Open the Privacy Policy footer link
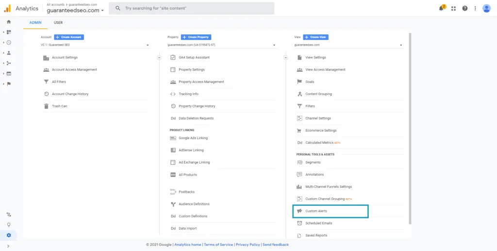 click(x=248, y=245)
